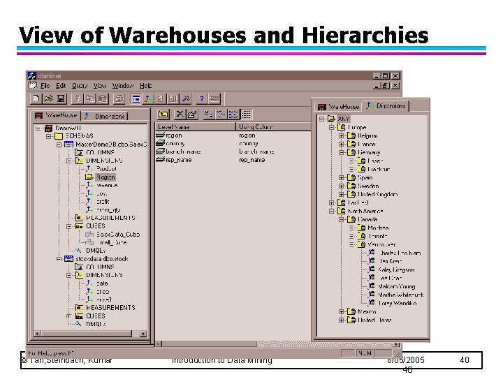
Task: Collapse the Germany node
Action: [x=342, y=153]
